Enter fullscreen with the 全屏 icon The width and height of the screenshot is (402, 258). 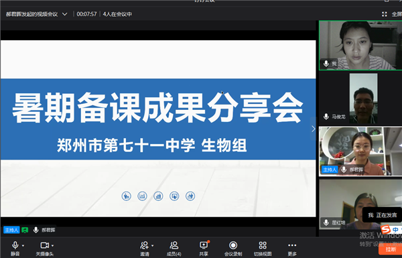385,14
